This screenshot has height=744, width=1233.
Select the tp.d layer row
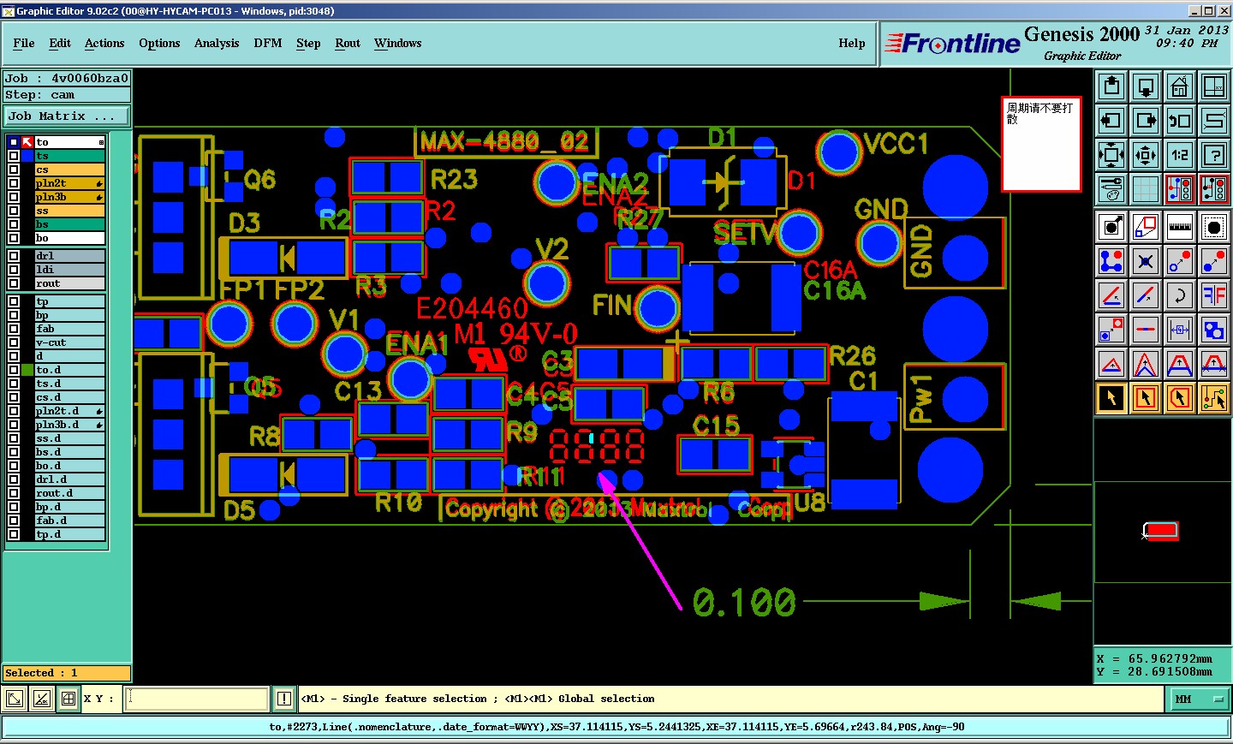point(69,534)
